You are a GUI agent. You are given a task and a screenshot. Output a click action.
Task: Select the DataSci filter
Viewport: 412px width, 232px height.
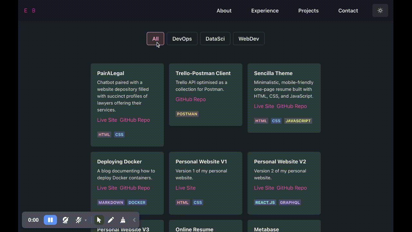215,39
